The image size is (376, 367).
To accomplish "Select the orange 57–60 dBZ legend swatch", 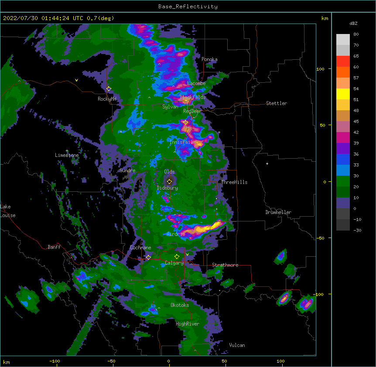I will (343, 72).
